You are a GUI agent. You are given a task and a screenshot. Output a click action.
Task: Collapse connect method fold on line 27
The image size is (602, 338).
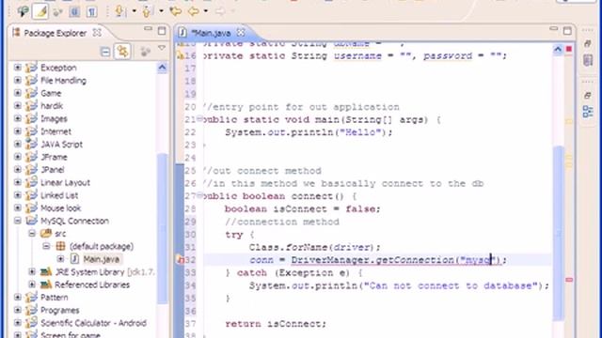[199, 196]
